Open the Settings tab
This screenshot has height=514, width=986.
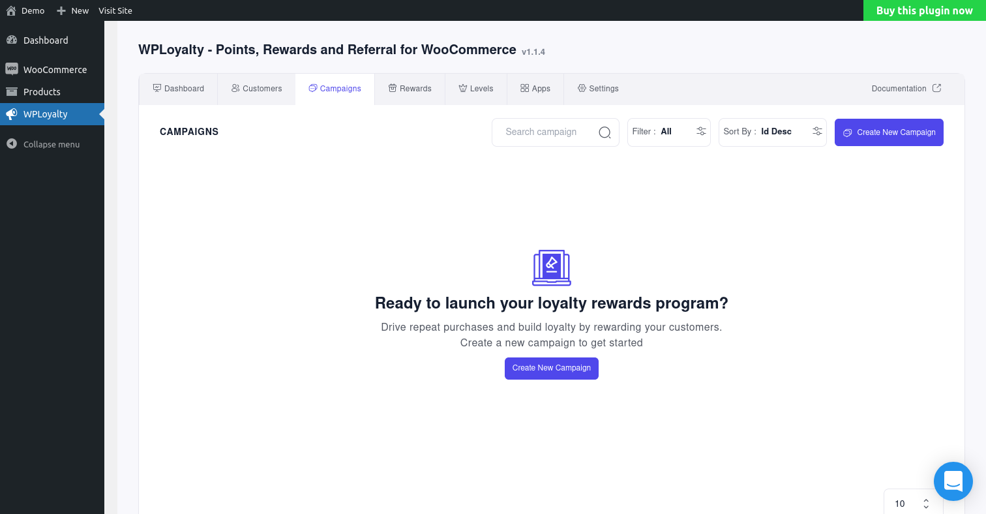tap(598, 89)
